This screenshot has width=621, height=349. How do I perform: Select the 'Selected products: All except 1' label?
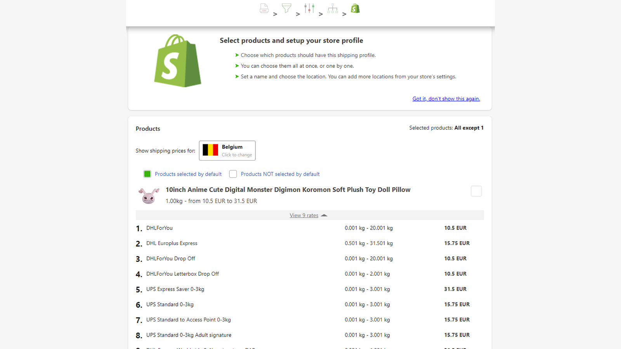coord(446,128)
